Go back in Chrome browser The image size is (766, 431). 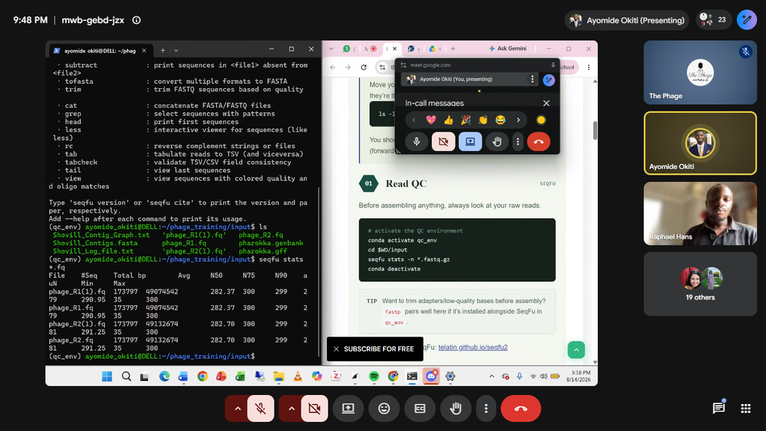(333, 67)
